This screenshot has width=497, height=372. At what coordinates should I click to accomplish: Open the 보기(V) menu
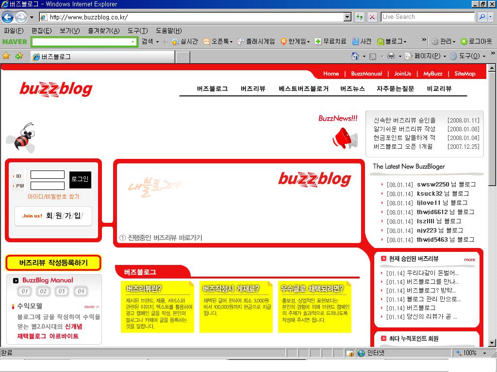[x=70, y=31]
